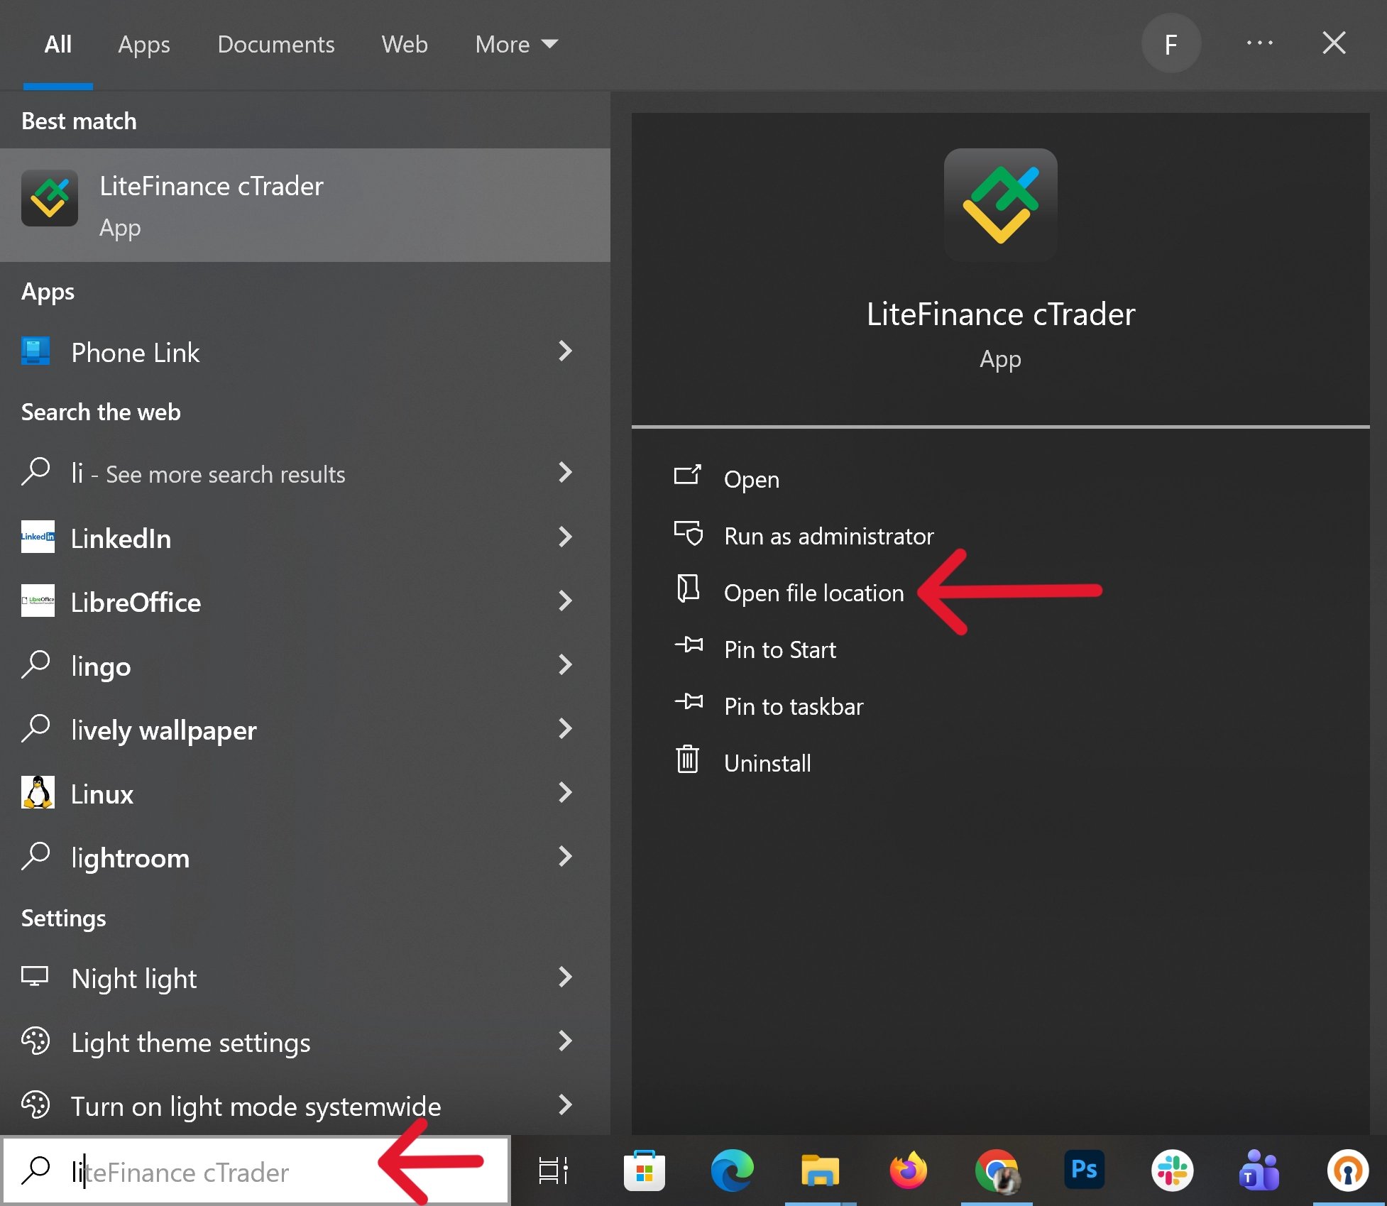
Task: Select the LiteFinance cTrader best match
Action: click(x=305, y=205)
